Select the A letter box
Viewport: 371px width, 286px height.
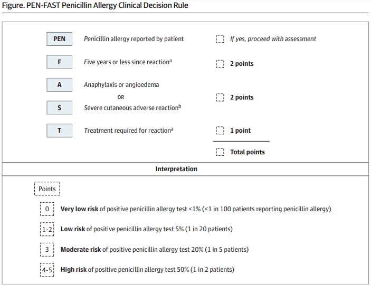59,84
